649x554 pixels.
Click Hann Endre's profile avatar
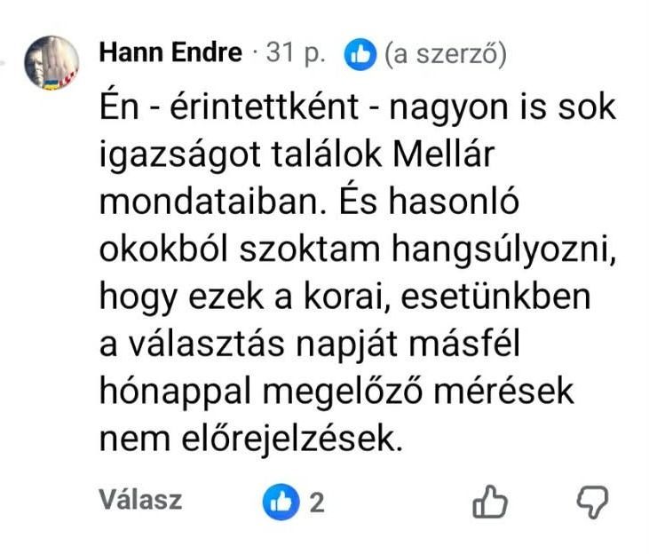(x=51, y=62)
